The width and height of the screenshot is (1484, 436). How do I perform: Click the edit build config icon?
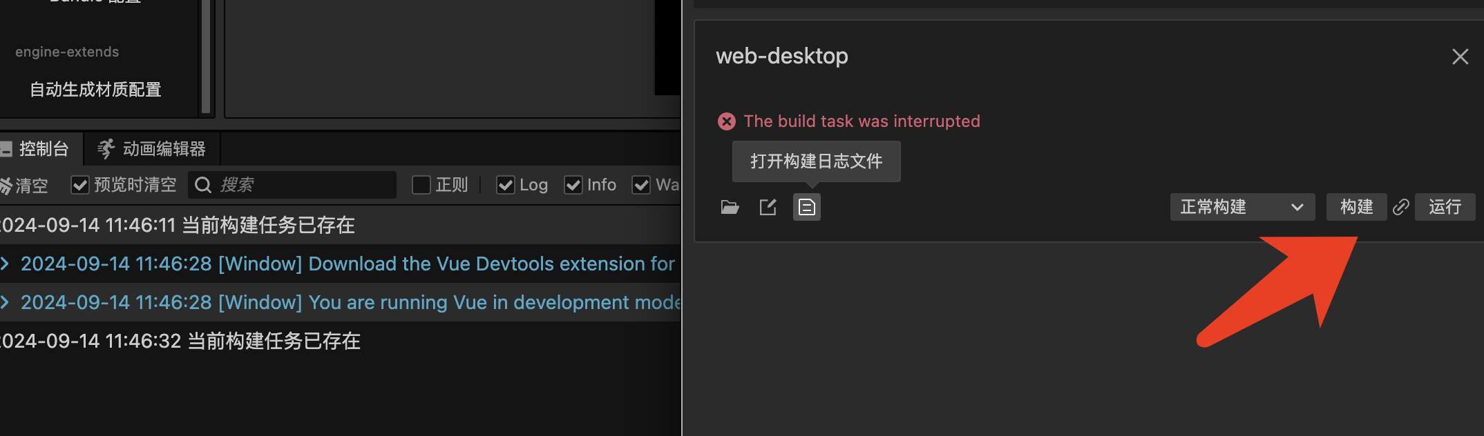pyautogui.click(x=768, y=207)
